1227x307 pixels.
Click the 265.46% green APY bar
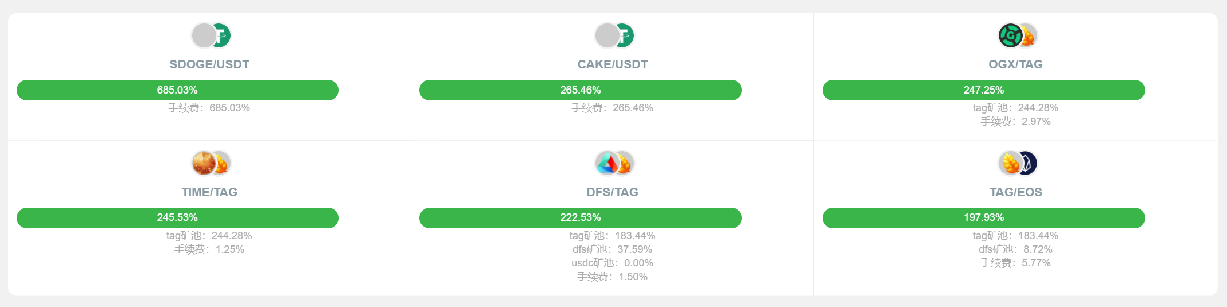[581, 90]
